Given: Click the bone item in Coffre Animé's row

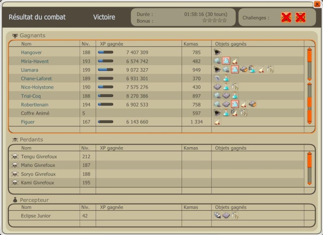Looking at the screenshot, I should tap(244, 113).
